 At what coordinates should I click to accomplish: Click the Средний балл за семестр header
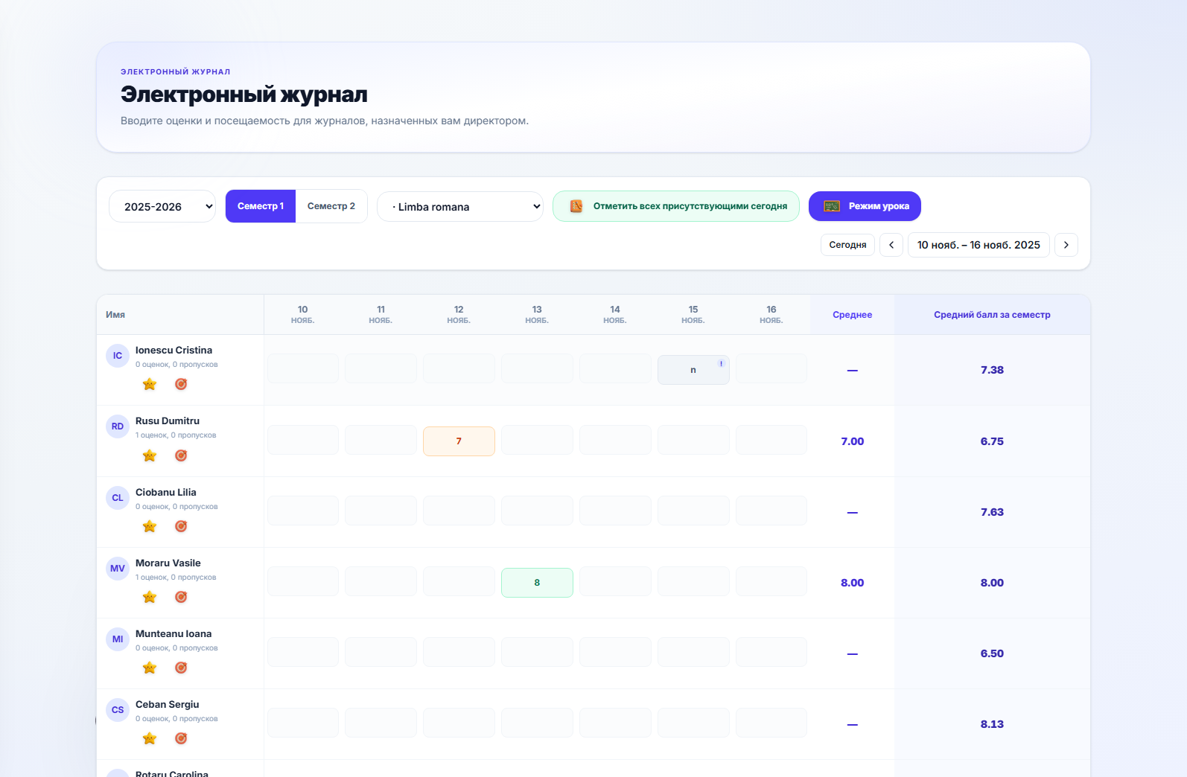pyautogui.click(x=992, y=315)
